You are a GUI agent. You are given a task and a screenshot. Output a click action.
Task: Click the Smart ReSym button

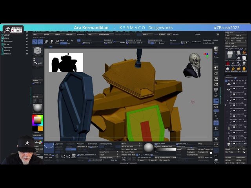tap(110, 152)
